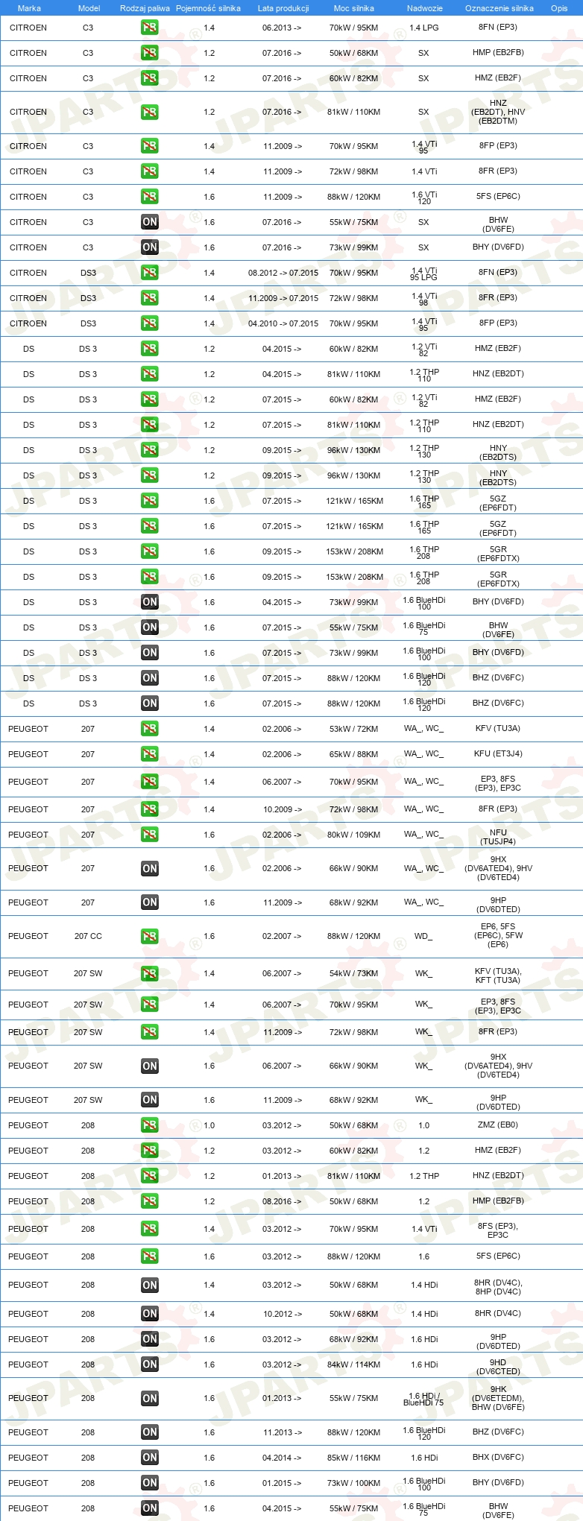Click the ON diesel icon for DS 3 55kW / 75KM
The image size is (583, 1521).
click(149, 627)
